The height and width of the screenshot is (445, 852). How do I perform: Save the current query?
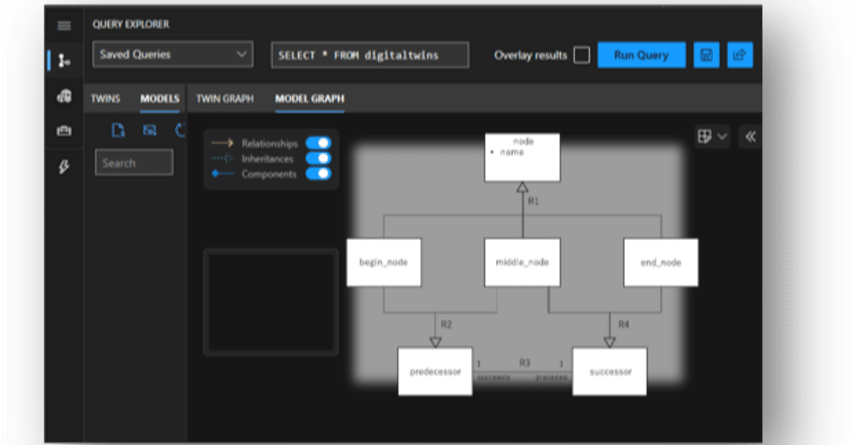tap(706, 55)
